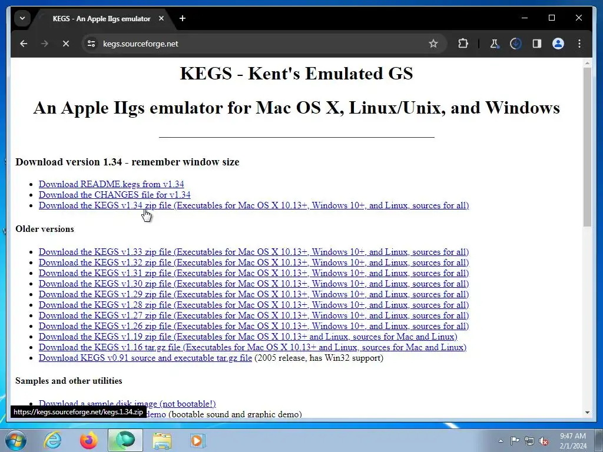
Task: Open the Extensions puzzle icon
Action: (x=463, y=44)
